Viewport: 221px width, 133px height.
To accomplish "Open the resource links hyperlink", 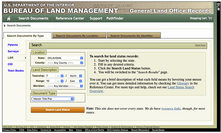I will 171,108.
